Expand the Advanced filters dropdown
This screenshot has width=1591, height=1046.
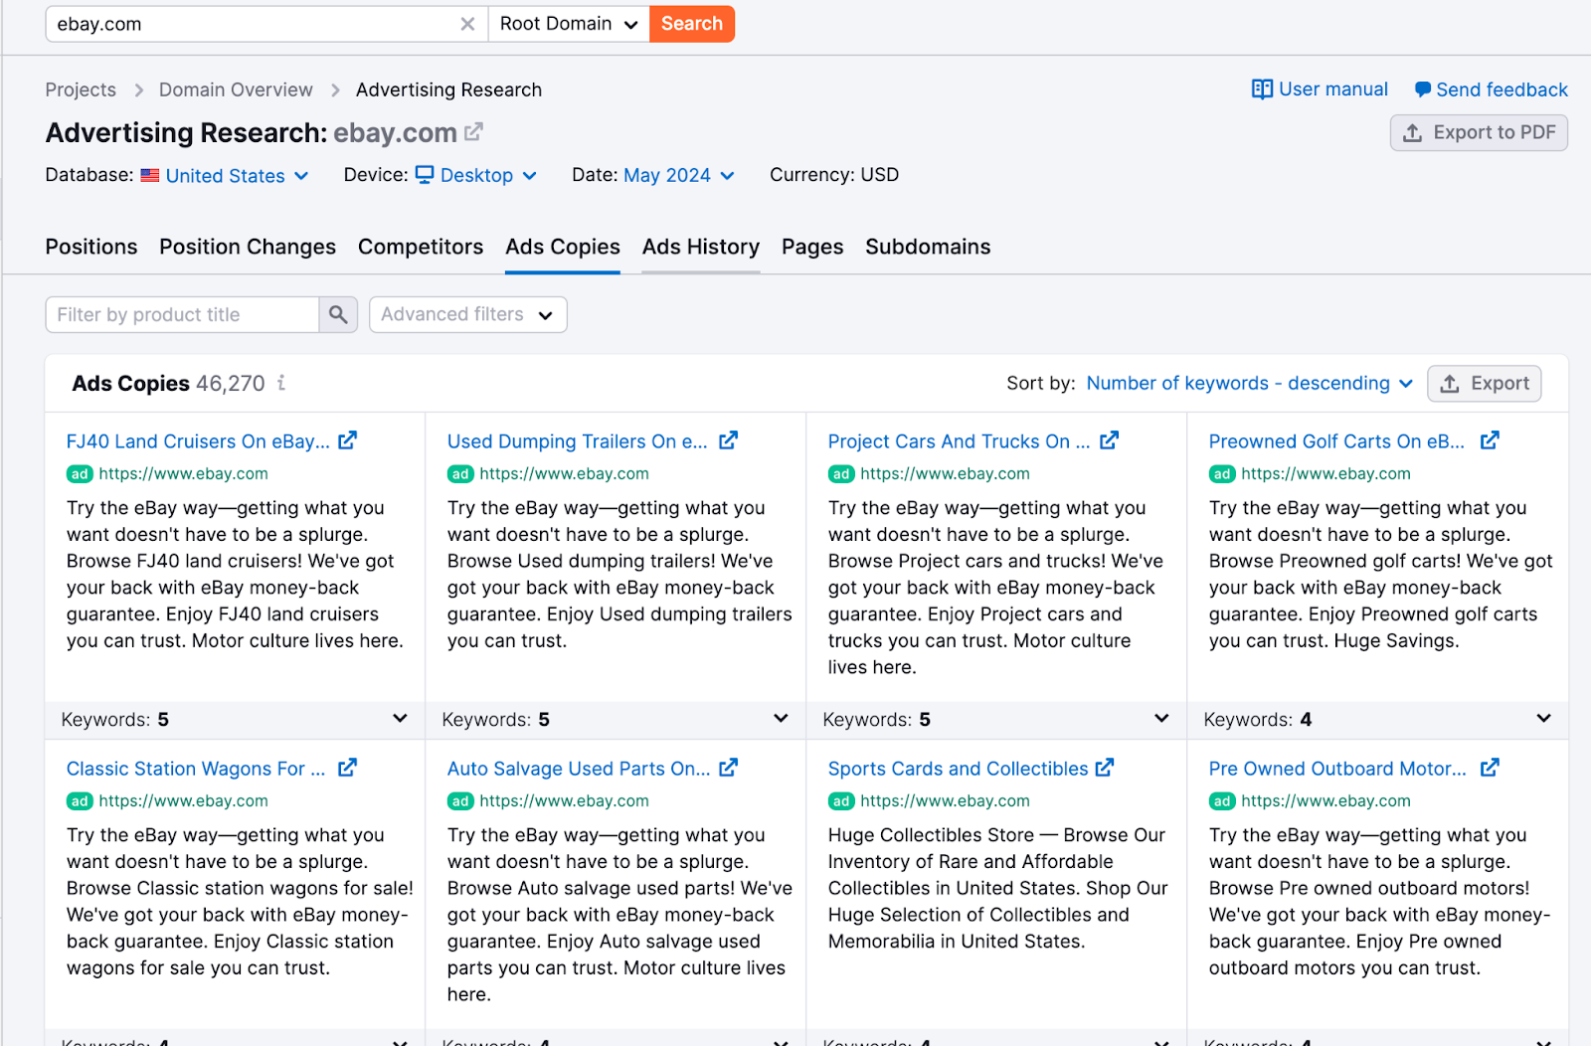[467, 315]
